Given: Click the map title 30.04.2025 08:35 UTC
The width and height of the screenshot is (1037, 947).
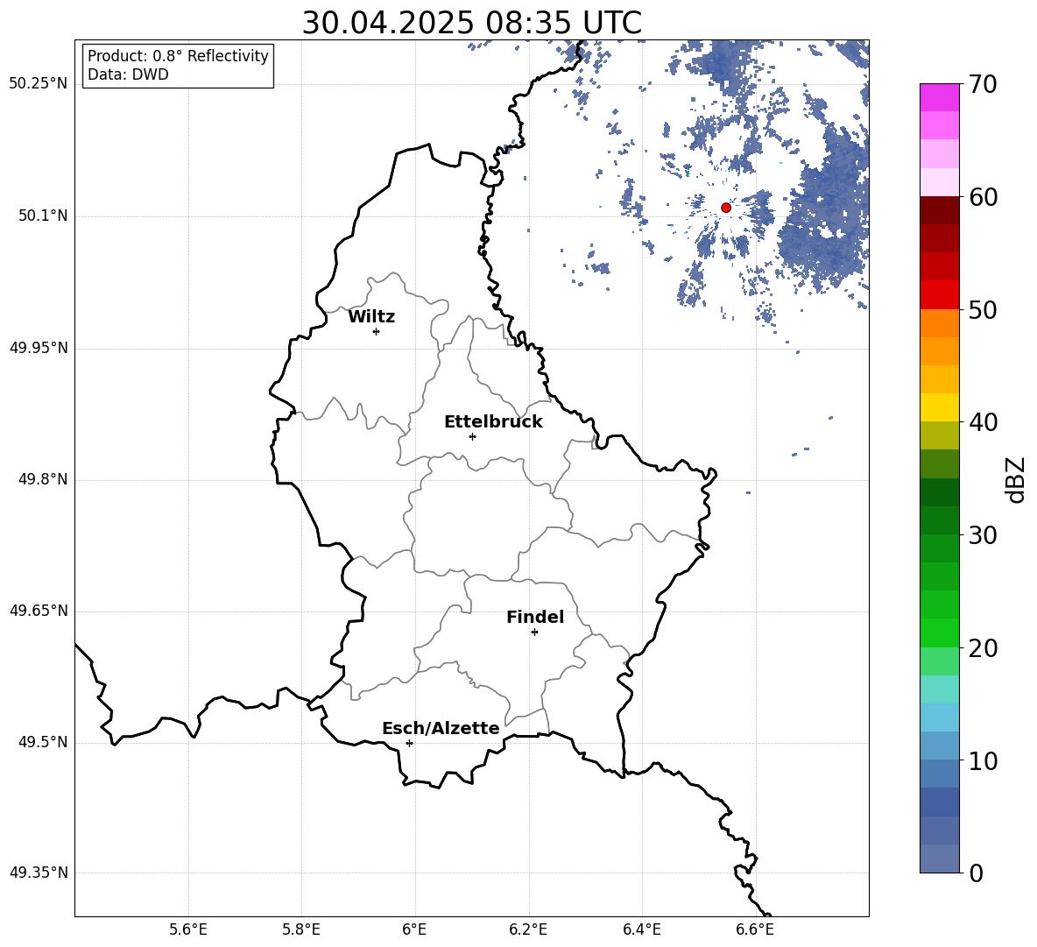Looking at the screenshot, I should (471, 23).
